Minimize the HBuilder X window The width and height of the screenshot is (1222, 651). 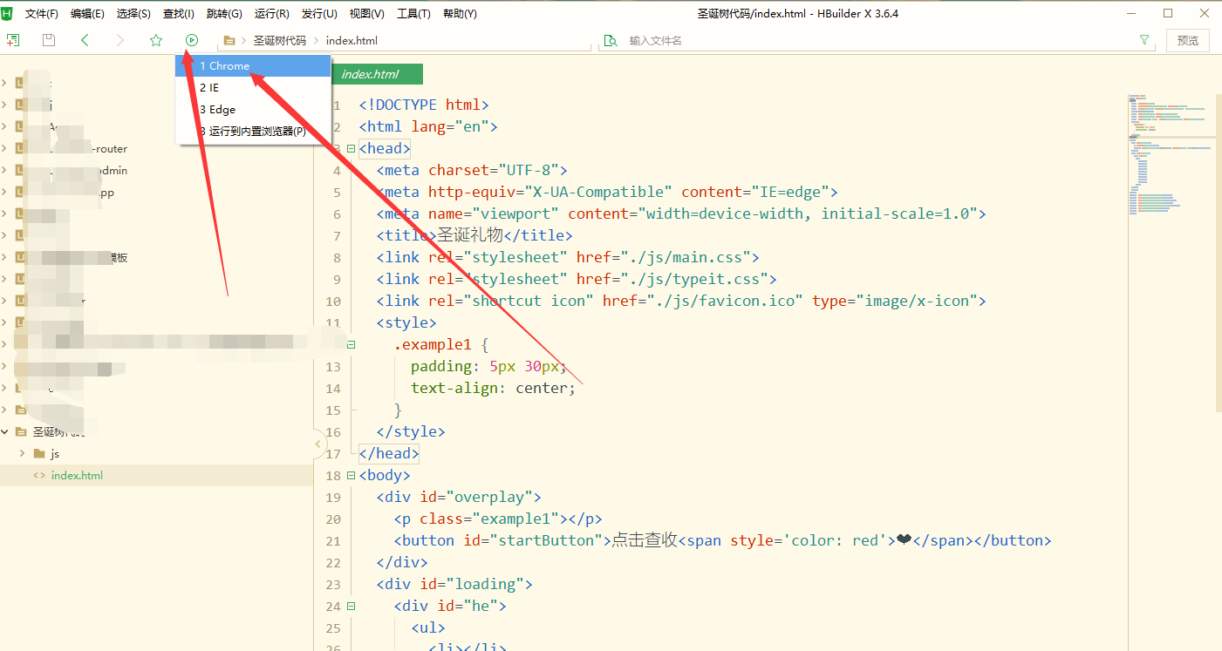click(x=1132, y=13)
